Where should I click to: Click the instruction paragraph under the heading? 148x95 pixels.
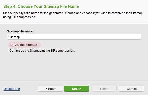coord(73,15)
